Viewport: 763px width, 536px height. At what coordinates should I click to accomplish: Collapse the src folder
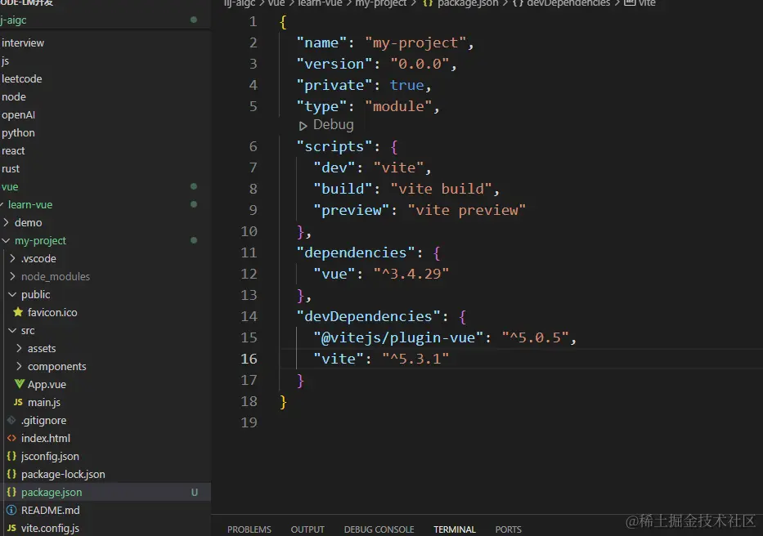pos(12,330)
